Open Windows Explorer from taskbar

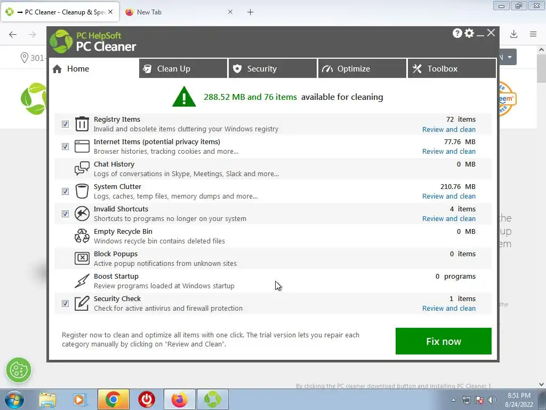(47, 399)
